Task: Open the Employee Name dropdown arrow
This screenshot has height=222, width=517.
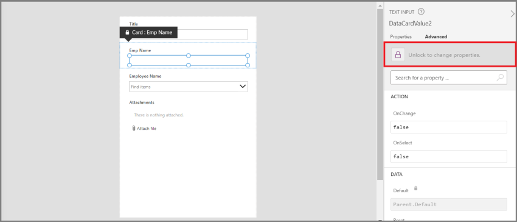Action: (243, 87)
